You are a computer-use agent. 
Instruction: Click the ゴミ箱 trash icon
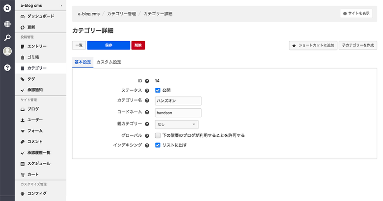click(23, 57)
